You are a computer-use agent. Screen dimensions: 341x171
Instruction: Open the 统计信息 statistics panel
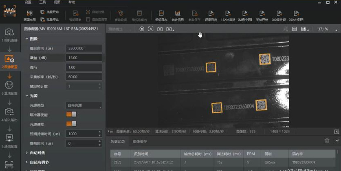click(178, 15)
